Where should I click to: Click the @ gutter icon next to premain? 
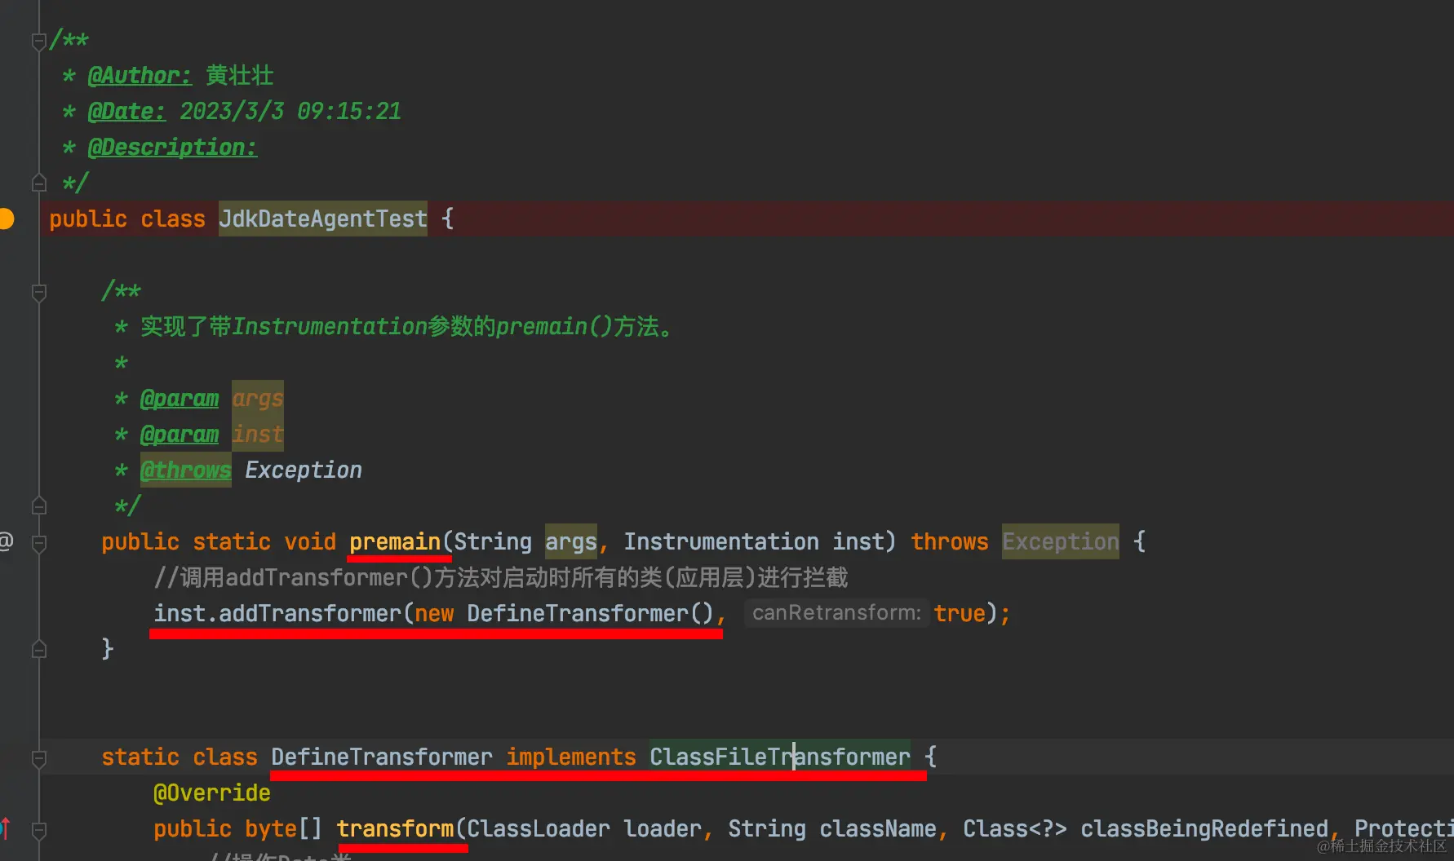(6, 541)
